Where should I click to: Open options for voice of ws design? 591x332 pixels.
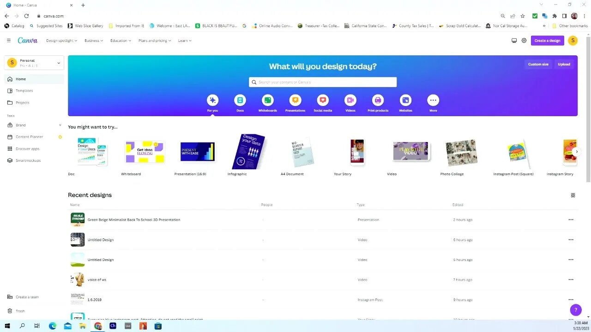pos(571,280)
